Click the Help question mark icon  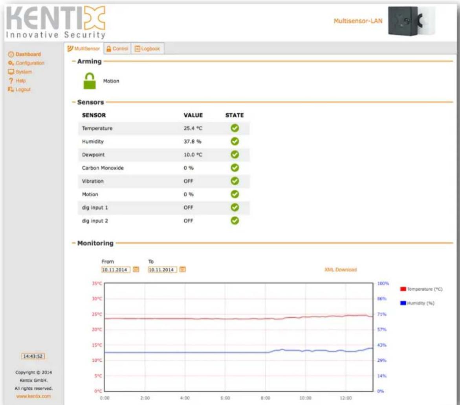click(11, 81)
